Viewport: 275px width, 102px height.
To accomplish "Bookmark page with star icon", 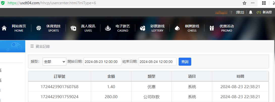I will (244, 3).
